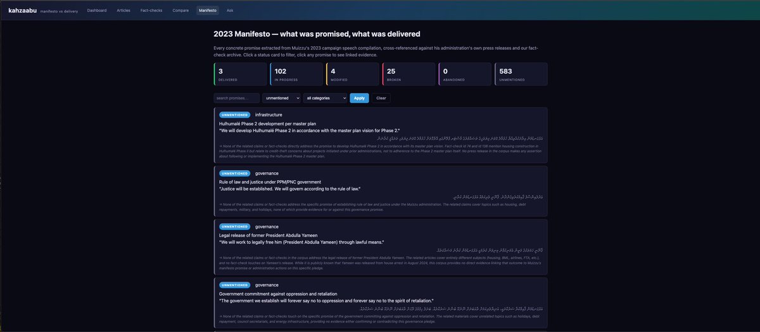760x332 pixels.
Task: Click the Unmentioned badge on the Yameen release card
Action: (x=235, y=226)
